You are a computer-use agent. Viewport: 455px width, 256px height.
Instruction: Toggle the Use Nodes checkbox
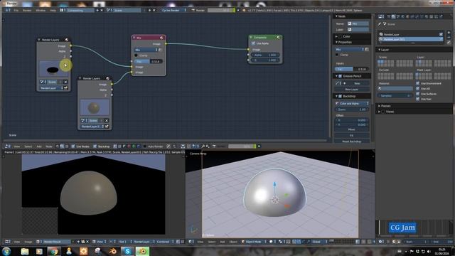73,146
